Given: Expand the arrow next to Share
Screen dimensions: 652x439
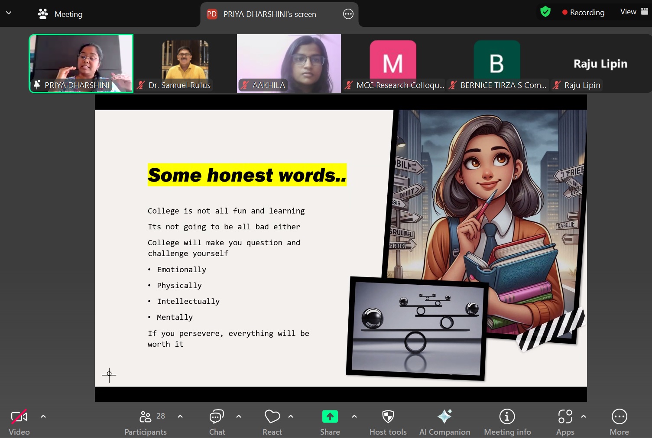Looking at the screenshot, I should coord(354,416).
